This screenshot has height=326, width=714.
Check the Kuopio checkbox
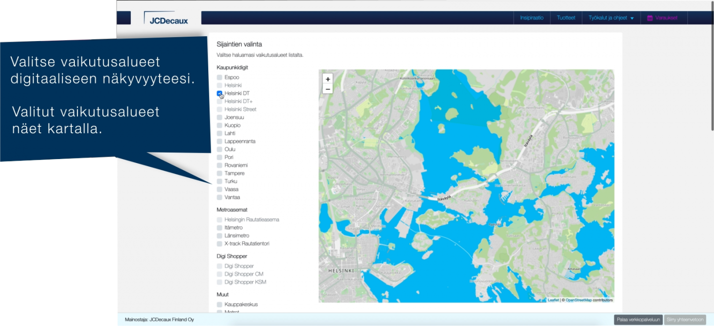tap(220, 125)
